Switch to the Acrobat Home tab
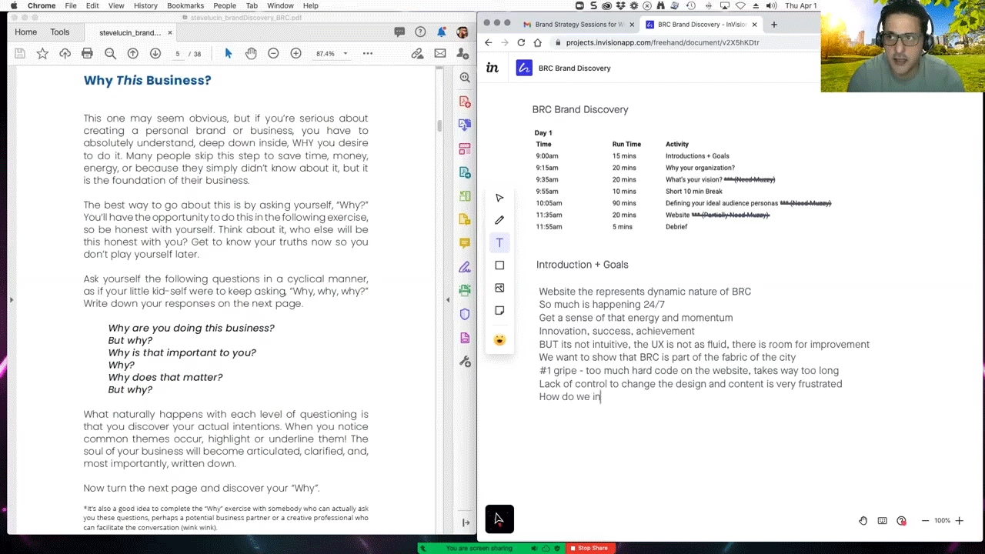Screen dimensions: 985x554 click(x=25, y=32)
